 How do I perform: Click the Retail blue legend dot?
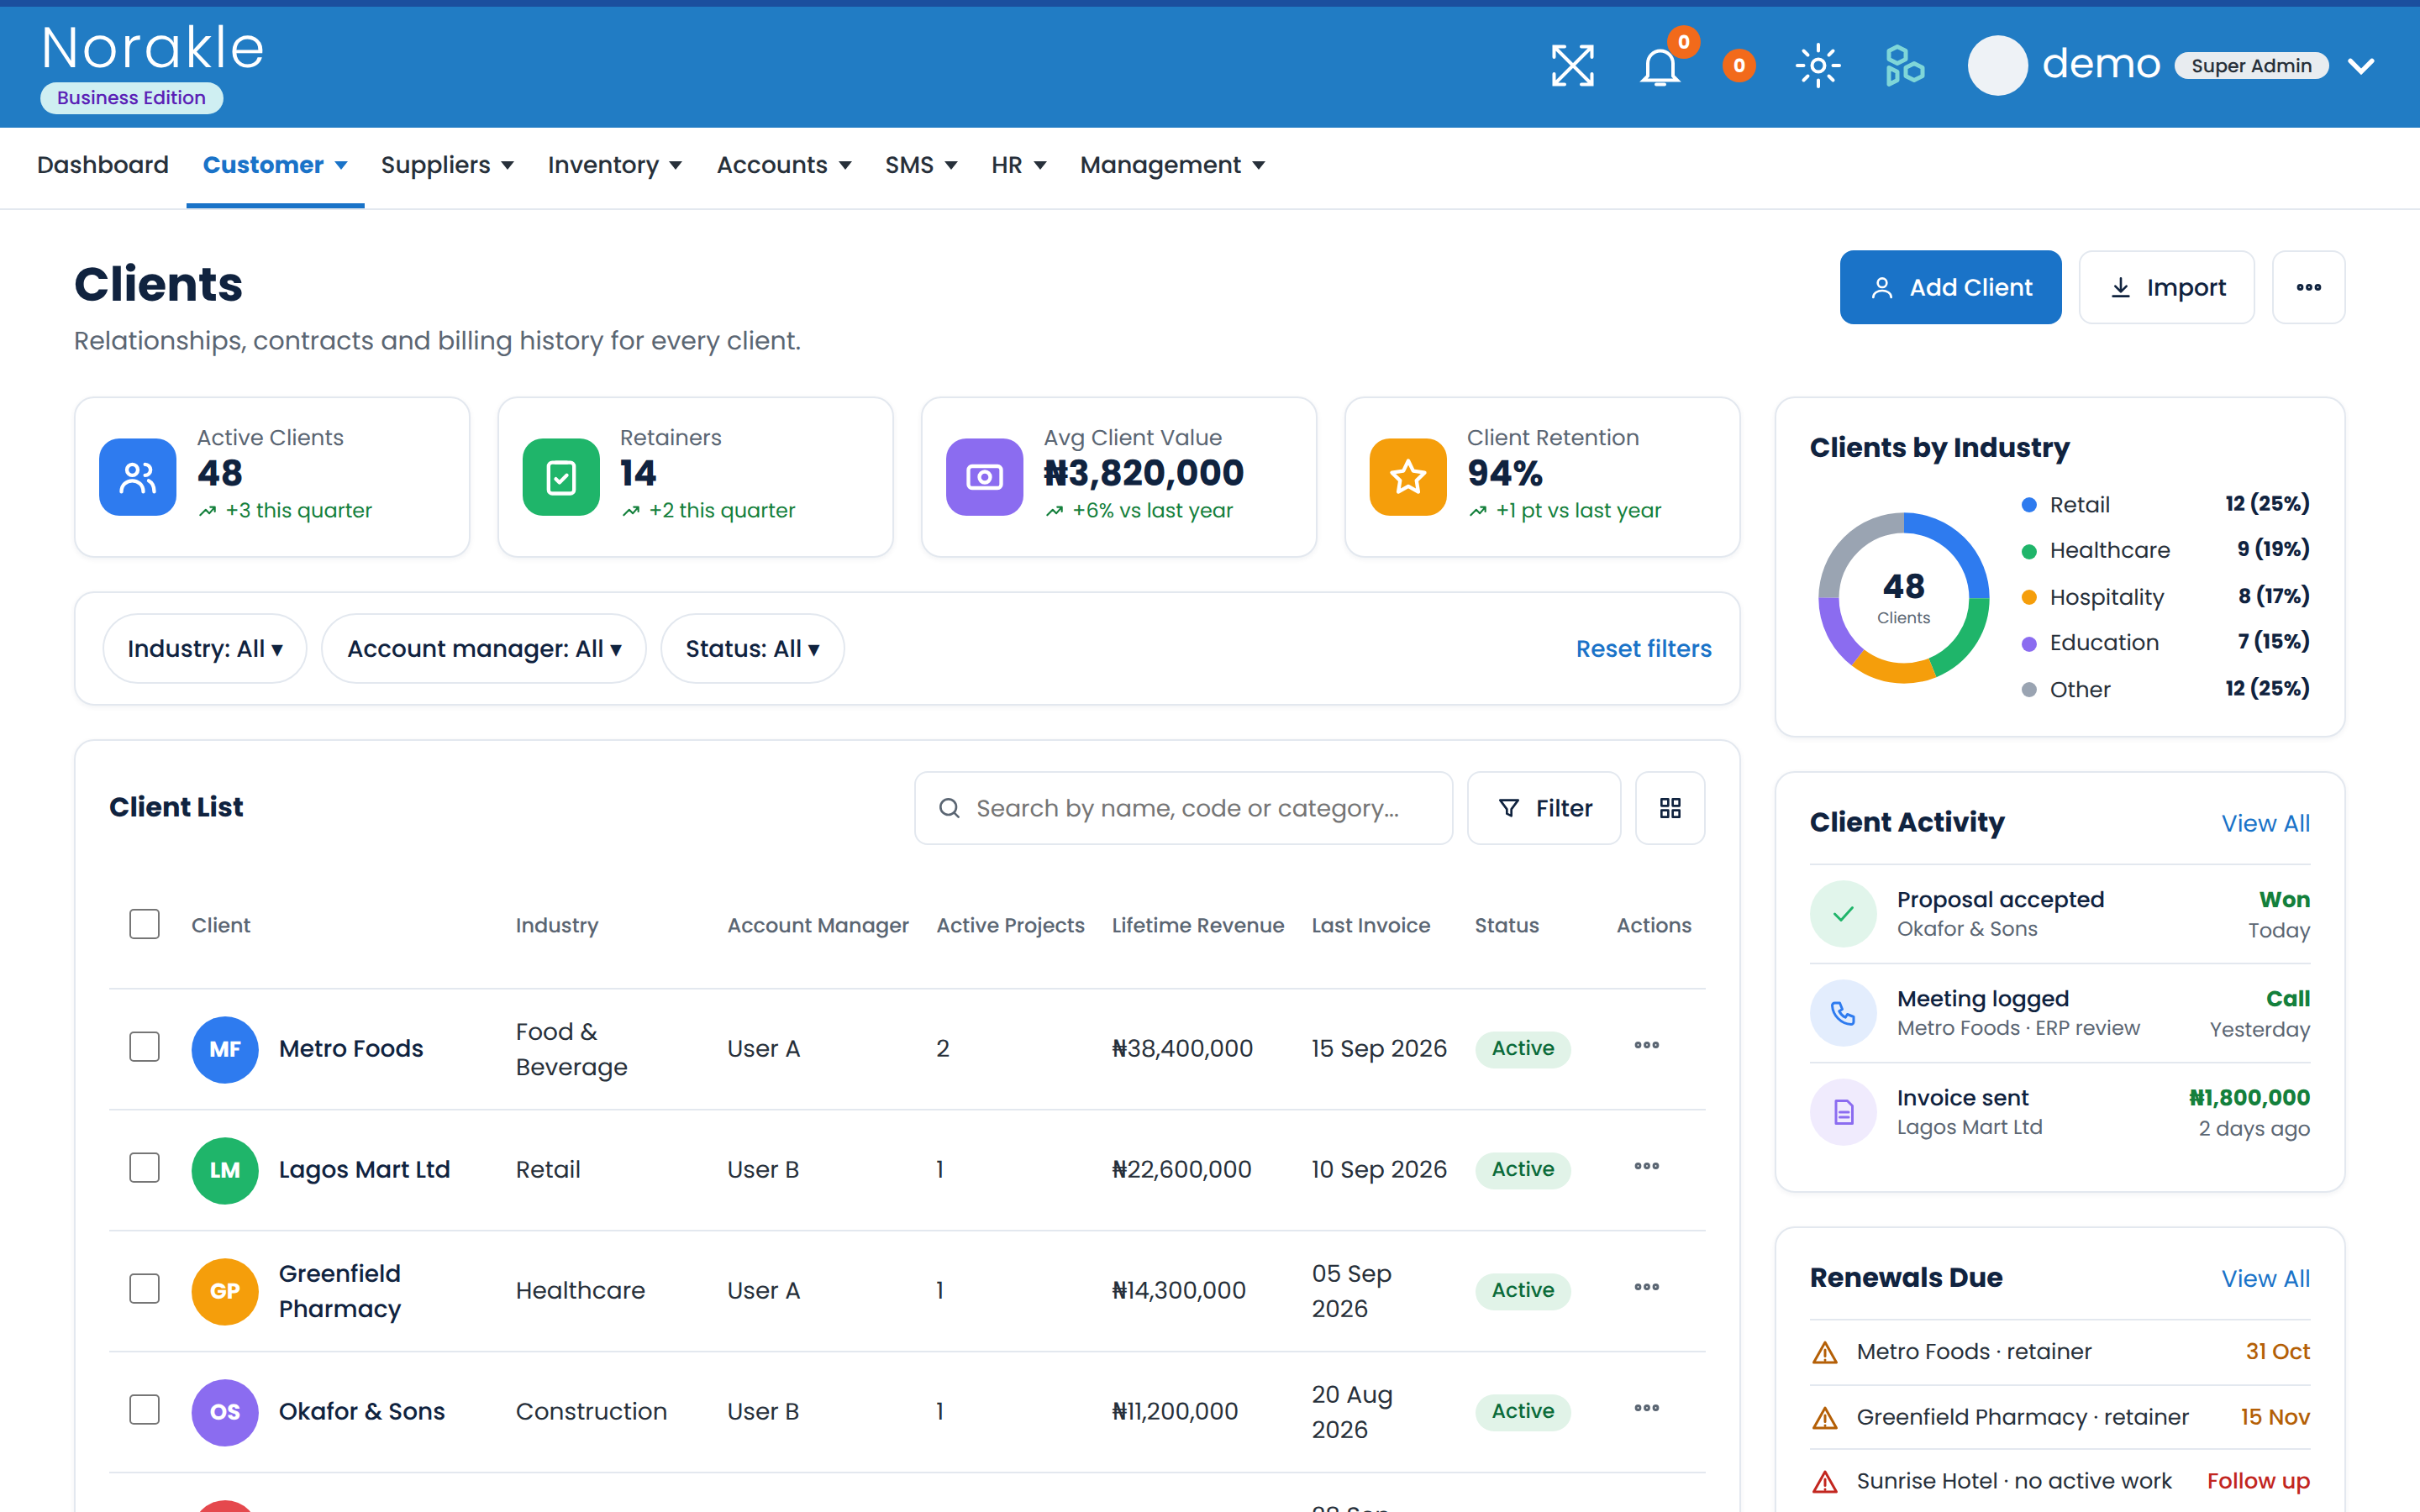[2029, 505]
